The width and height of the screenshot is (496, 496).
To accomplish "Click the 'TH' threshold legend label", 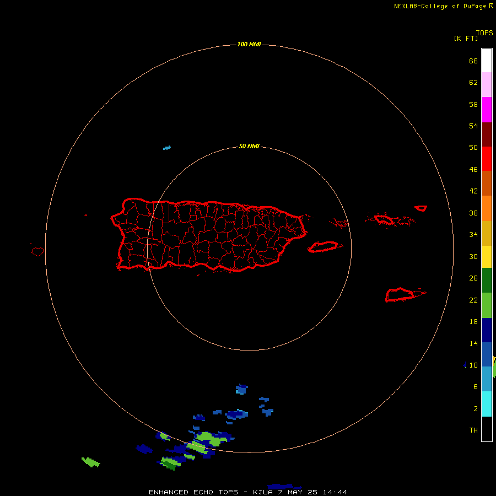I will 473,430.
